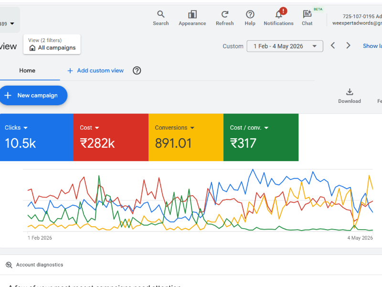Download the overview report
This screenshot has height=287, width=382.
pyautogui.click(x=350, y=96)
